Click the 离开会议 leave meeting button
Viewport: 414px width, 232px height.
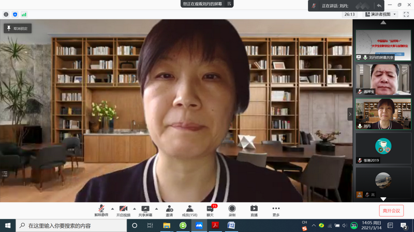pos(391,210)
